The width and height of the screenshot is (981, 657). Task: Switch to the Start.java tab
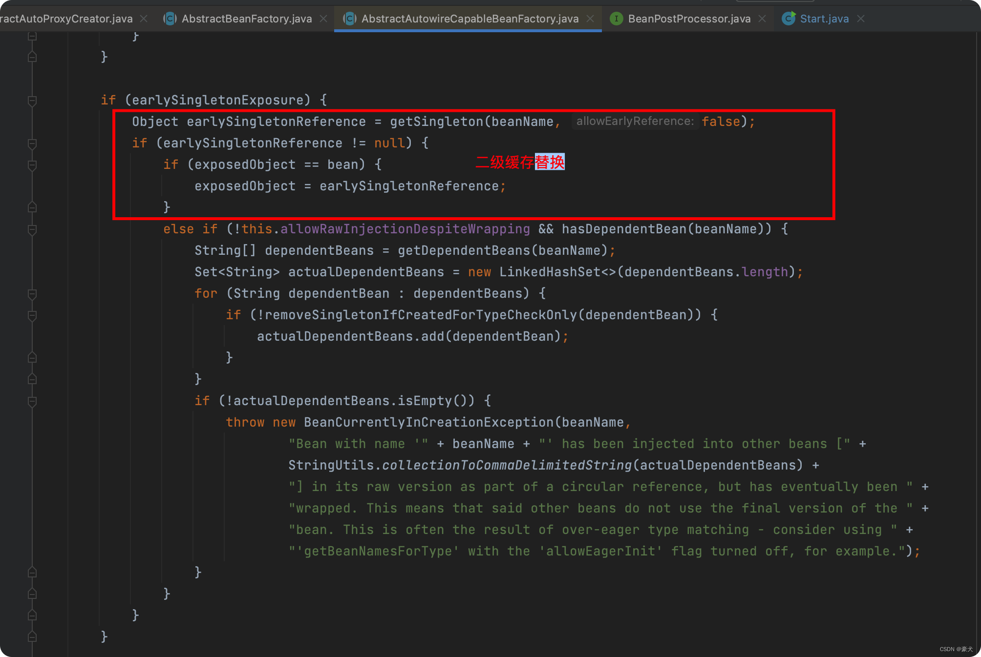[x=824, y=19]
